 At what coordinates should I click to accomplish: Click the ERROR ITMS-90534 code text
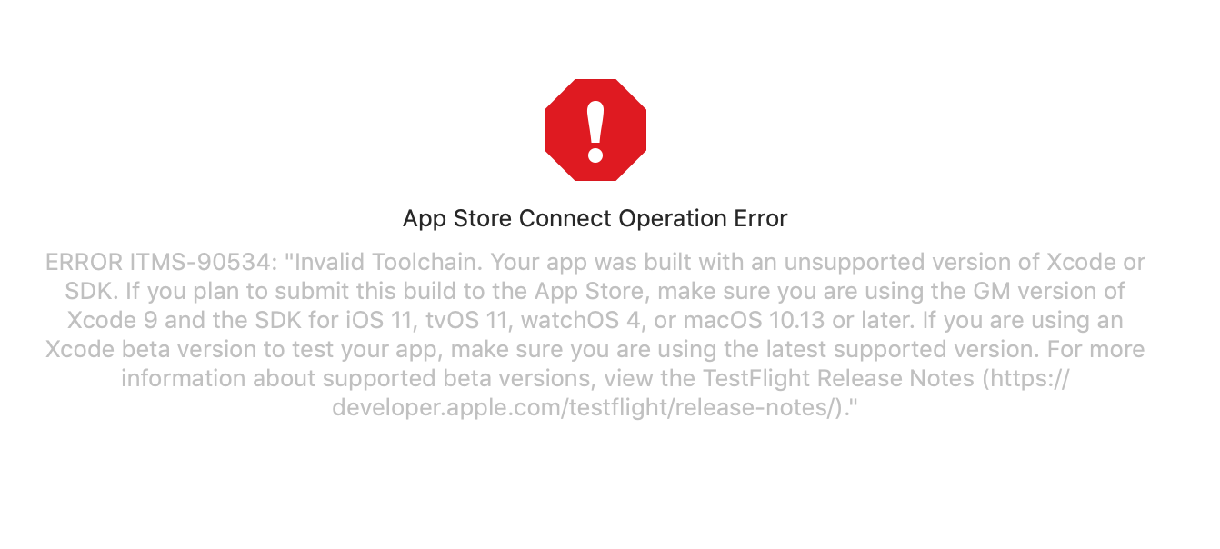161,264
